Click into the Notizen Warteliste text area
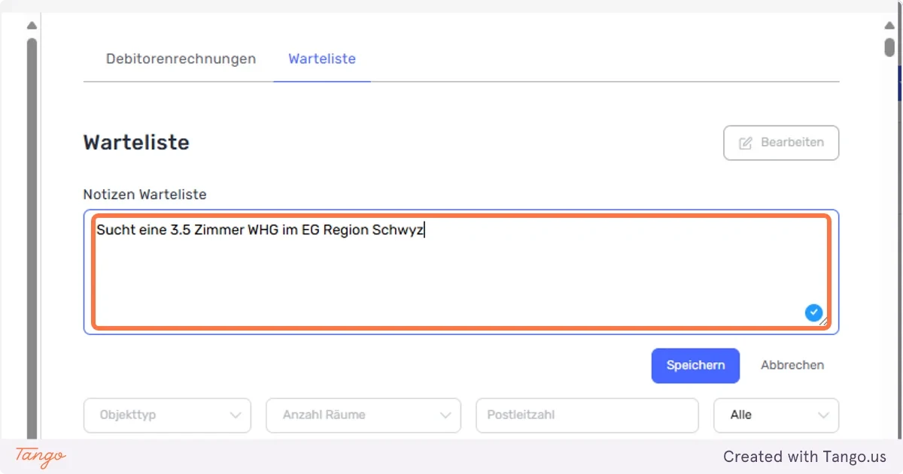This screenshot has height=474, width=903. click(461, 272)
